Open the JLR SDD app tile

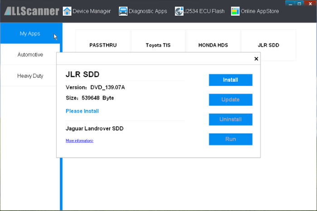click(269, 45)
